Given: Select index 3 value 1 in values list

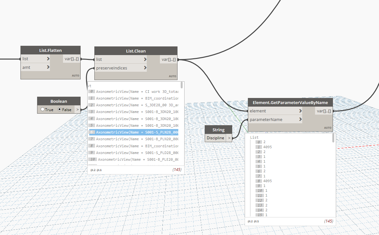Looking at the screenshot, I should [x=261, y=157].
